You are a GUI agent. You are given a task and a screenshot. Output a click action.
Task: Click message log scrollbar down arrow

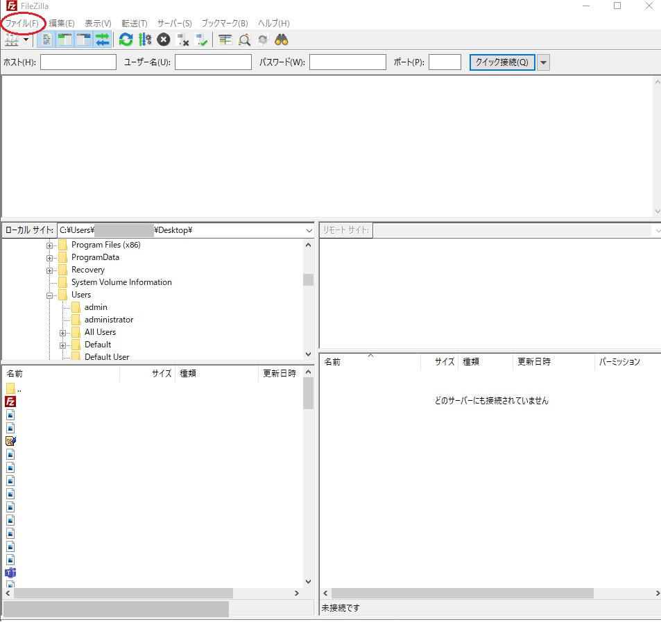point(658,211)
